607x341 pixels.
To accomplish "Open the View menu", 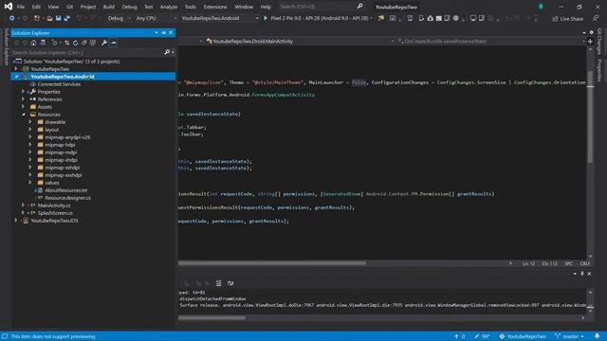I will [53, 7].
